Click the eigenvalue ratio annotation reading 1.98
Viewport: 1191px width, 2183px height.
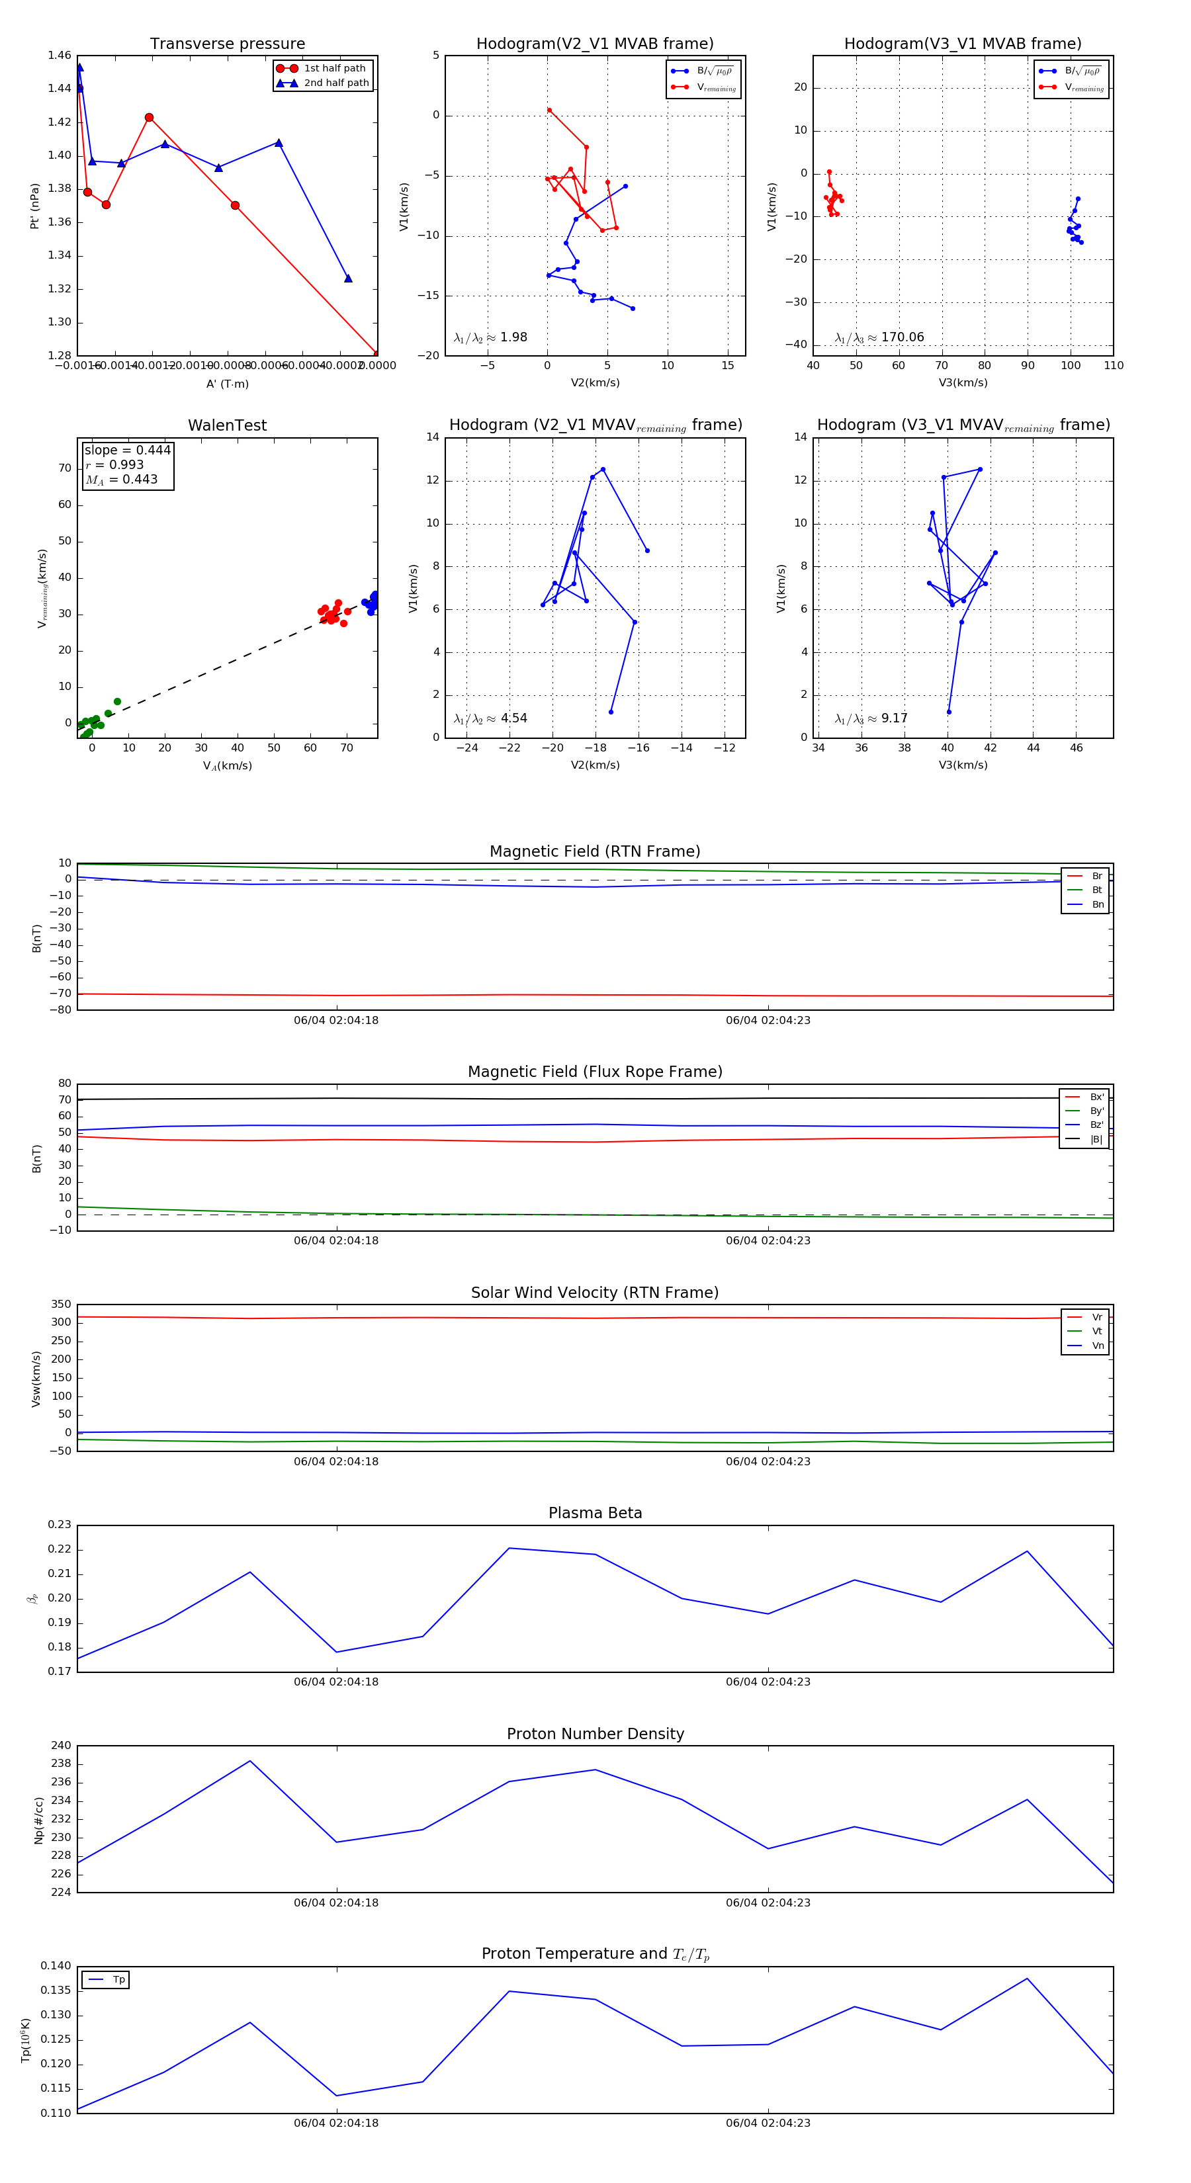(x=491, y=337)
